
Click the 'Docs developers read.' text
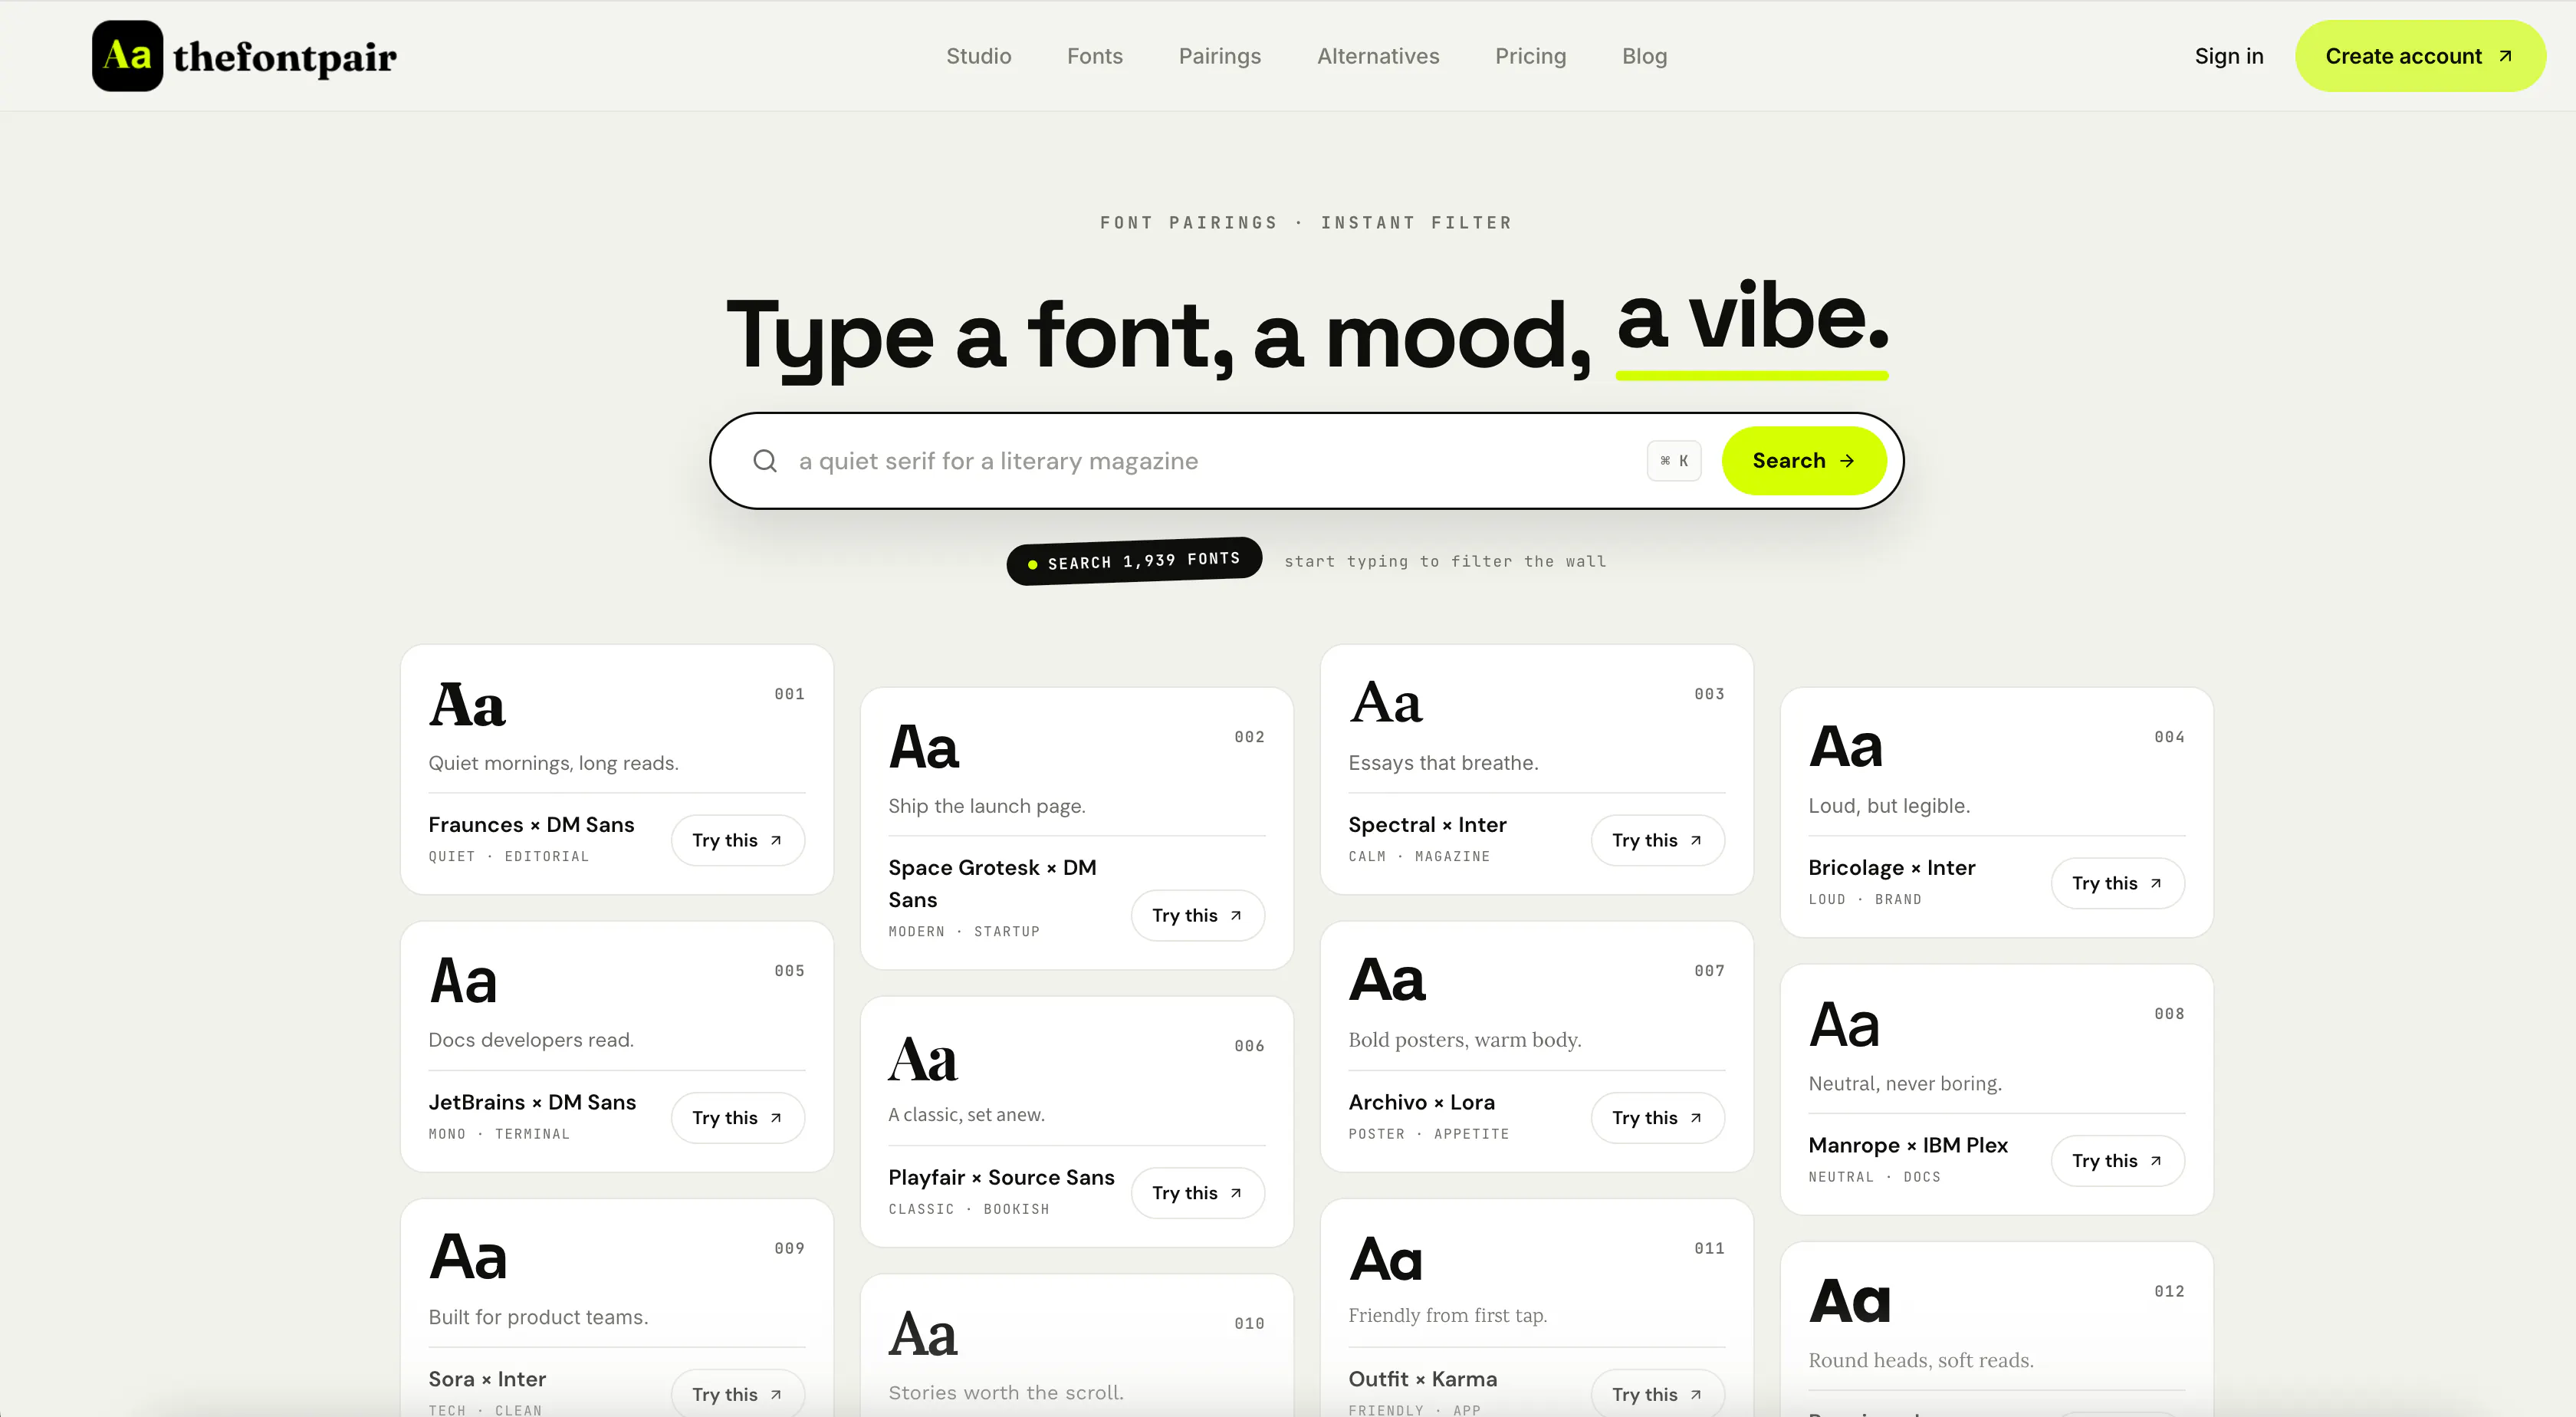pyautogui.click(x=531, y=1040)
